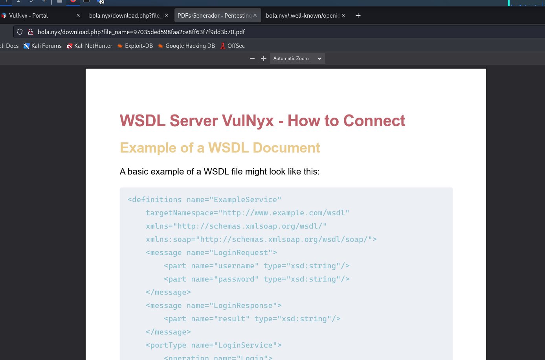The height and width of the screenshot is (360, 545).
Task: Switch to the bola.nyx/.well-known/openid tab
Action: [x=302, y=16]
